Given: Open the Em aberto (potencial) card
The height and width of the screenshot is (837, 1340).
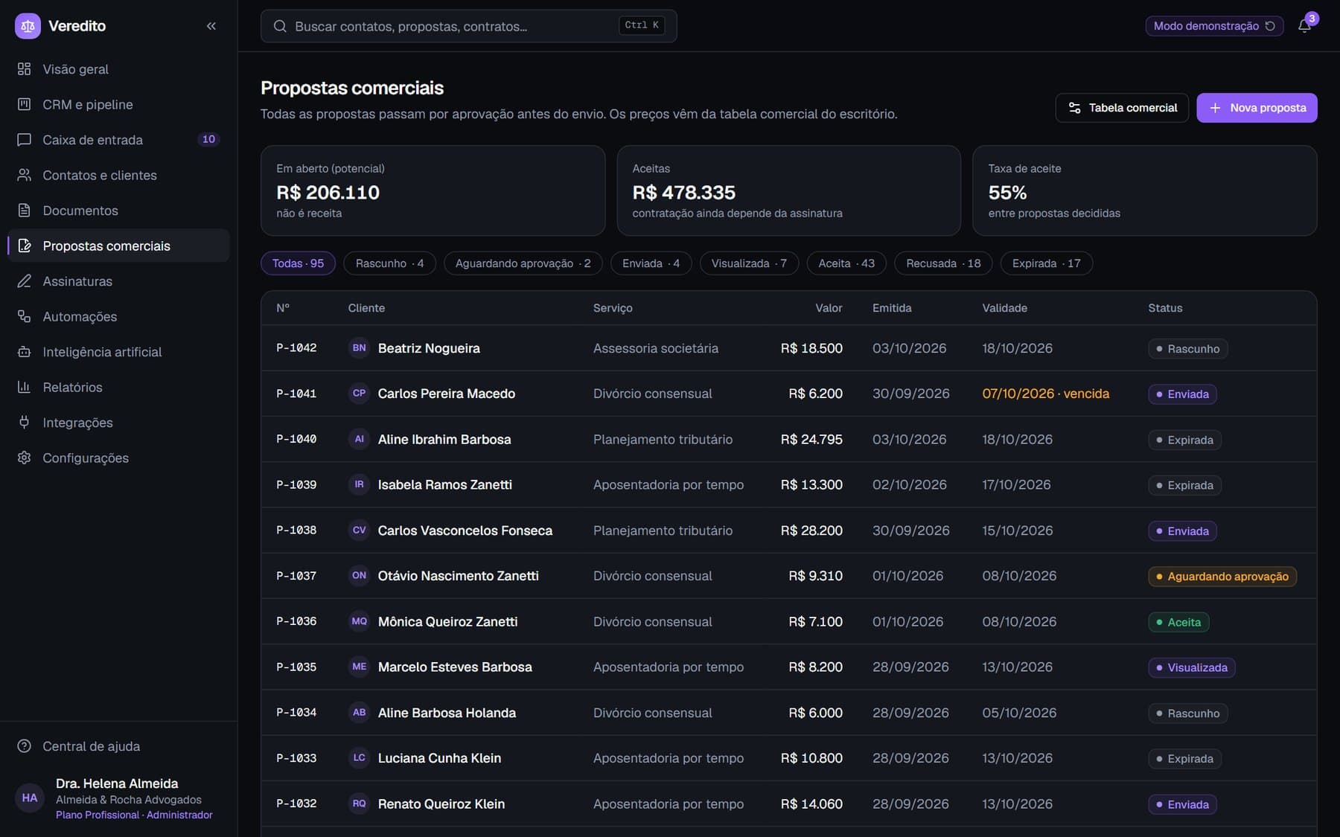Looking at the screenshot, I should [x=433, y=190].
